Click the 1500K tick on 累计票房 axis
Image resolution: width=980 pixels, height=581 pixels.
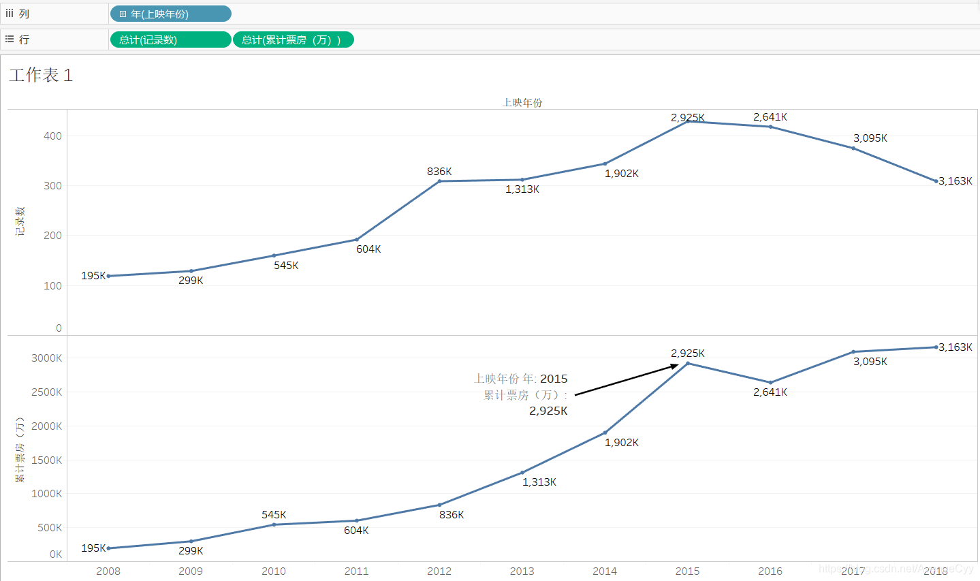point(46,460)
